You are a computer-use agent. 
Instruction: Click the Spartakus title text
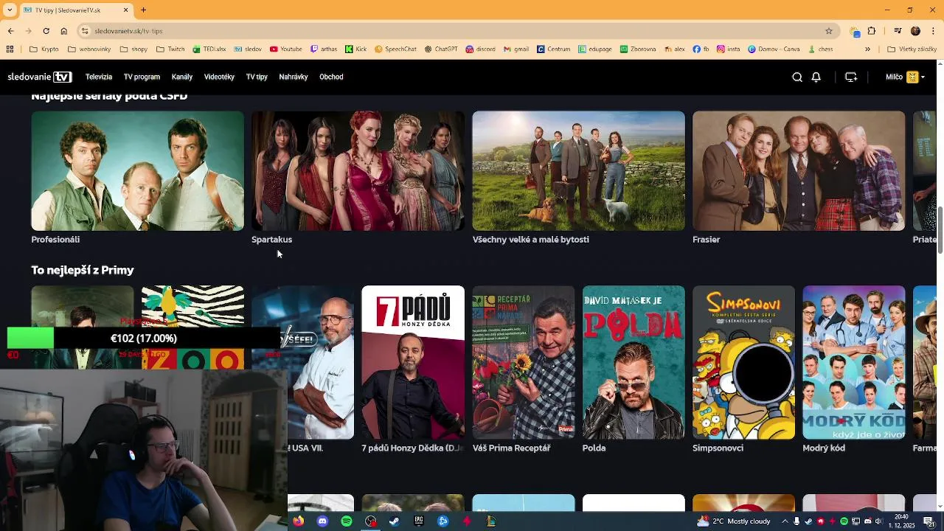tap(271, 240)
